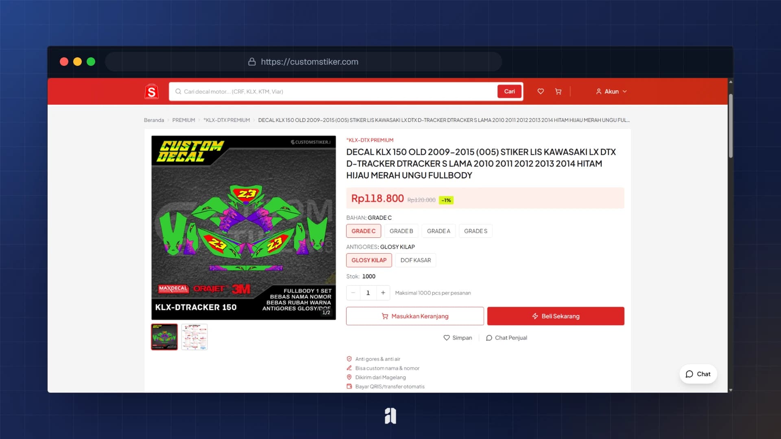Click the Anti gores & anti air text

pyautogui.click(x=377, y=359)
